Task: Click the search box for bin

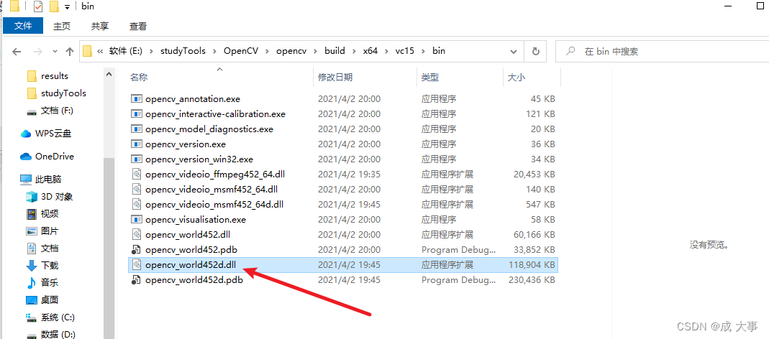Action: (x=662, y=51)
